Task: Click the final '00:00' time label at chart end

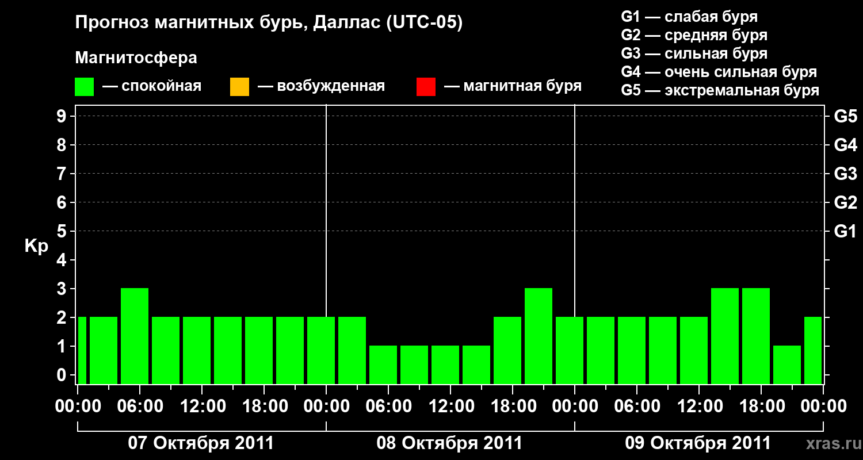Action: tap(823, 406)
